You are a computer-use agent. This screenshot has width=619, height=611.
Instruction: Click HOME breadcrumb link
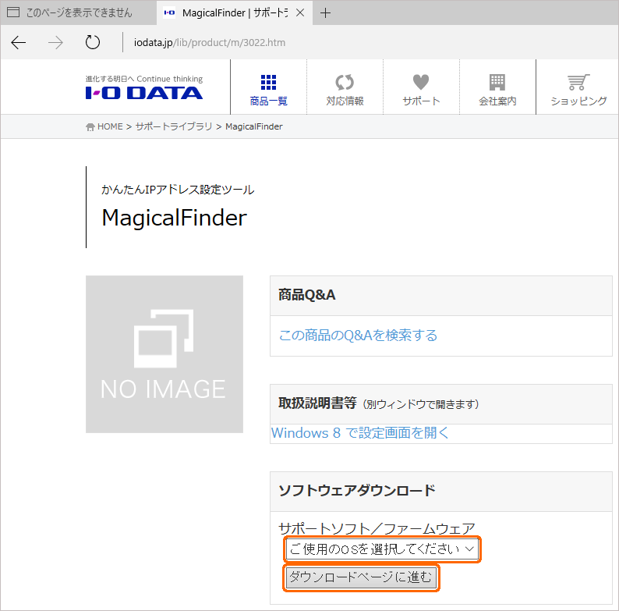pyautogui.click(x=104, y=126)
